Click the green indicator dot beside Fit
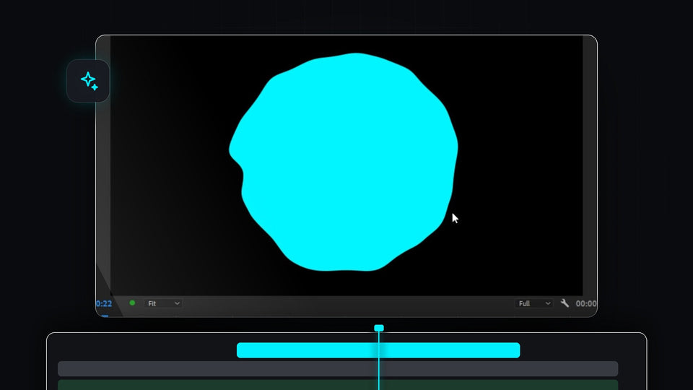 [132, 303]
